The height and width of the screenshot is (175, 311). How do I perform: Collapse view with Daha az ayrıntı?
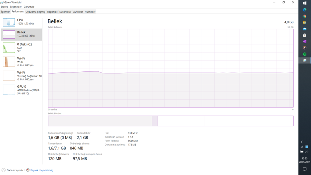coord(12,170)
